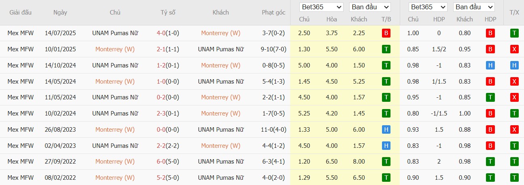Image resolution: width=524 pixels, height=185 pixels.
Task: Click red X badge in the 14/05/2024 row
Action: pyautogui.click(x=514, y=82)
